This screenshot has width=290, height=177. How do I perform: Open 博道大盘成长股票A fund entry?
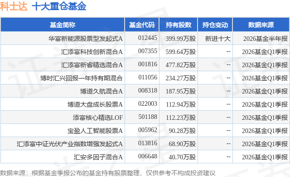pos(95,104)
